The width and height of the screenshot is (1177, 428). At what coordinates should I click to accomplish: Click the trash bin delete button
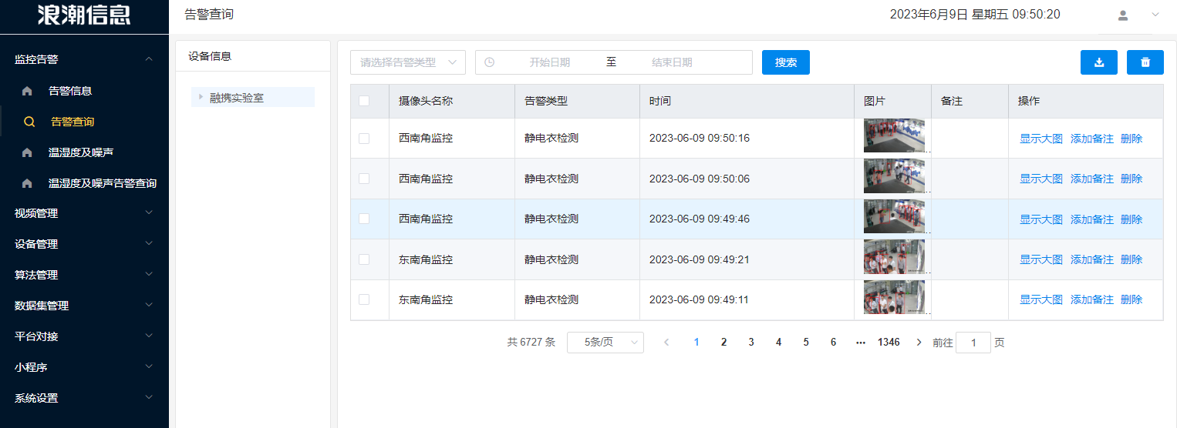pyautogui.click(x=1145, y=62)
